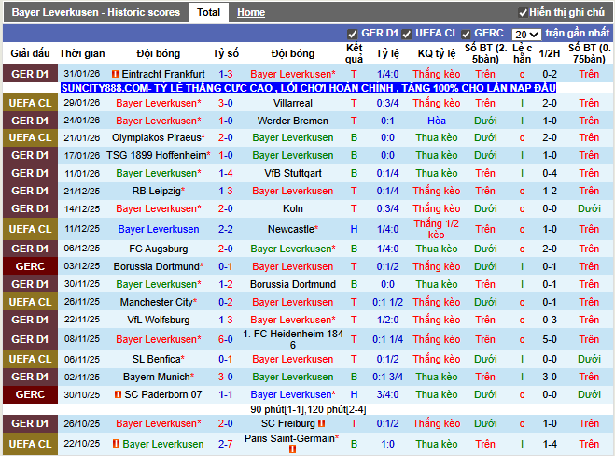The height and width of the screenshot is (456, 615).
Task: Click half-time score 1-4 in Paris Saint-Germain row
Action: point(549,444)
